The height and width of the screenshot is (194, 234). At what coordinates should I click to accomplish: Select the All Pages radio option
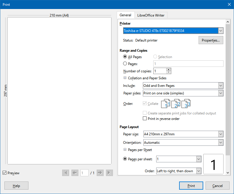point(125,57)
